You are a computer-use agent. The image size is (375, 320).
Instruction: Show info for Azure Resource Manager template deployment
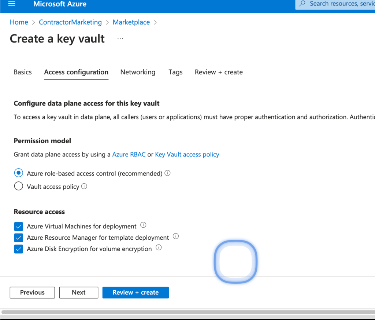(176, 236)
